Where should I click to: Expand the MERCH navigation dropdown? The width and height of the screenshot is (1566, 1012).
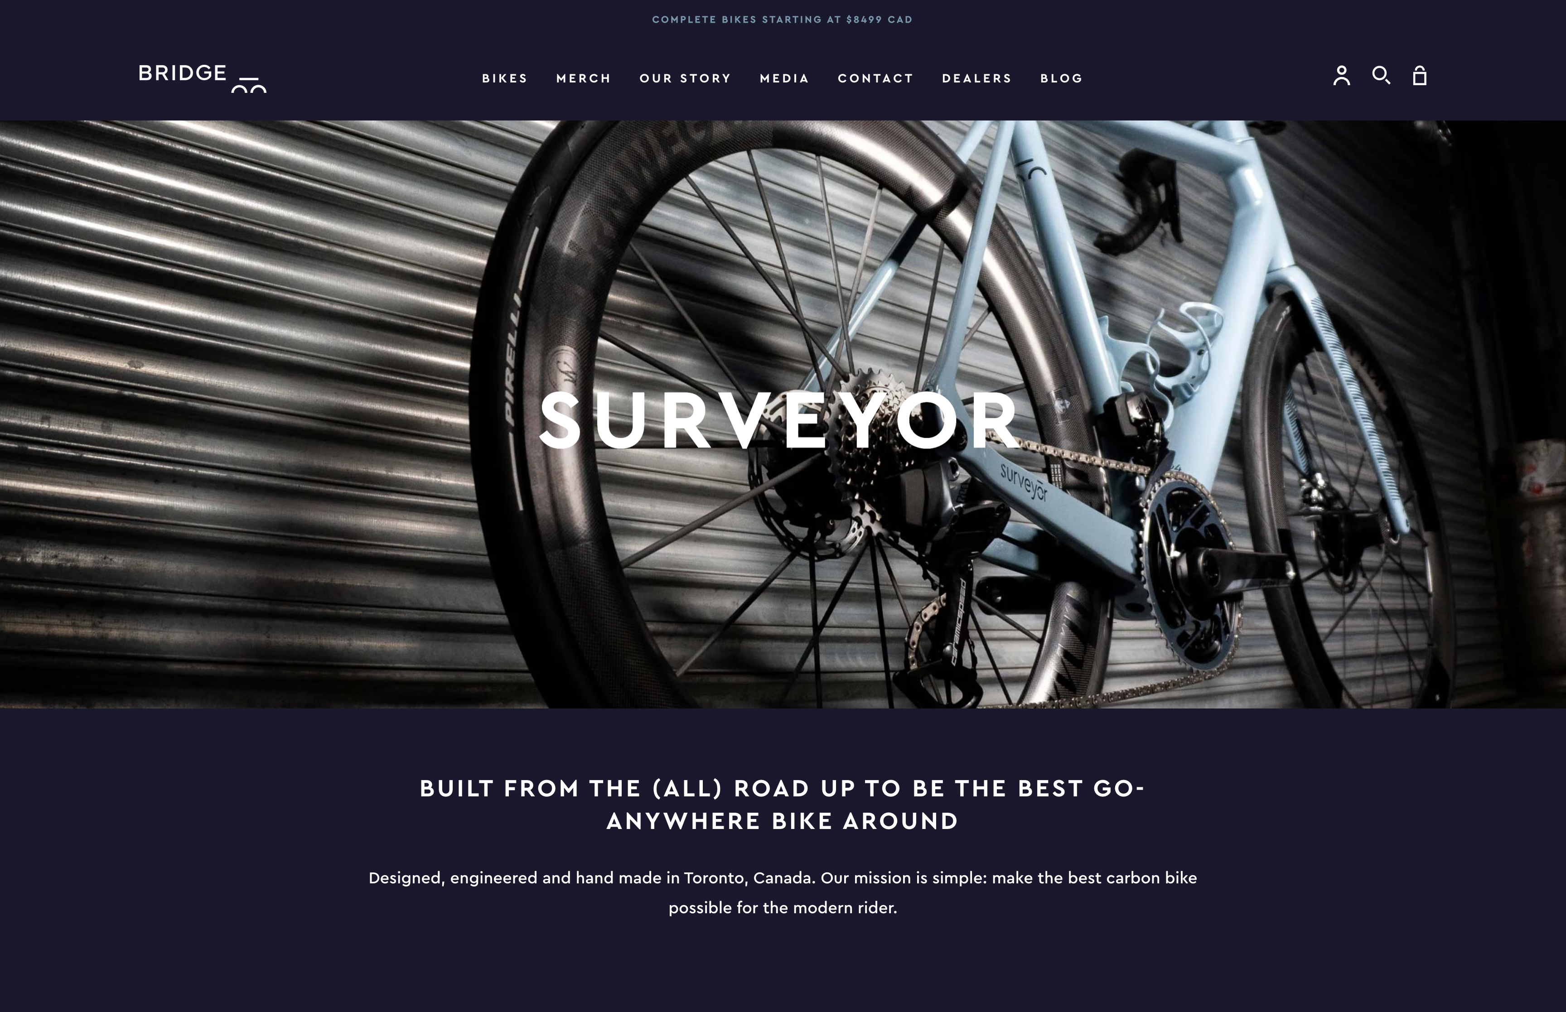pyautogui.click(x=583, y=77)
